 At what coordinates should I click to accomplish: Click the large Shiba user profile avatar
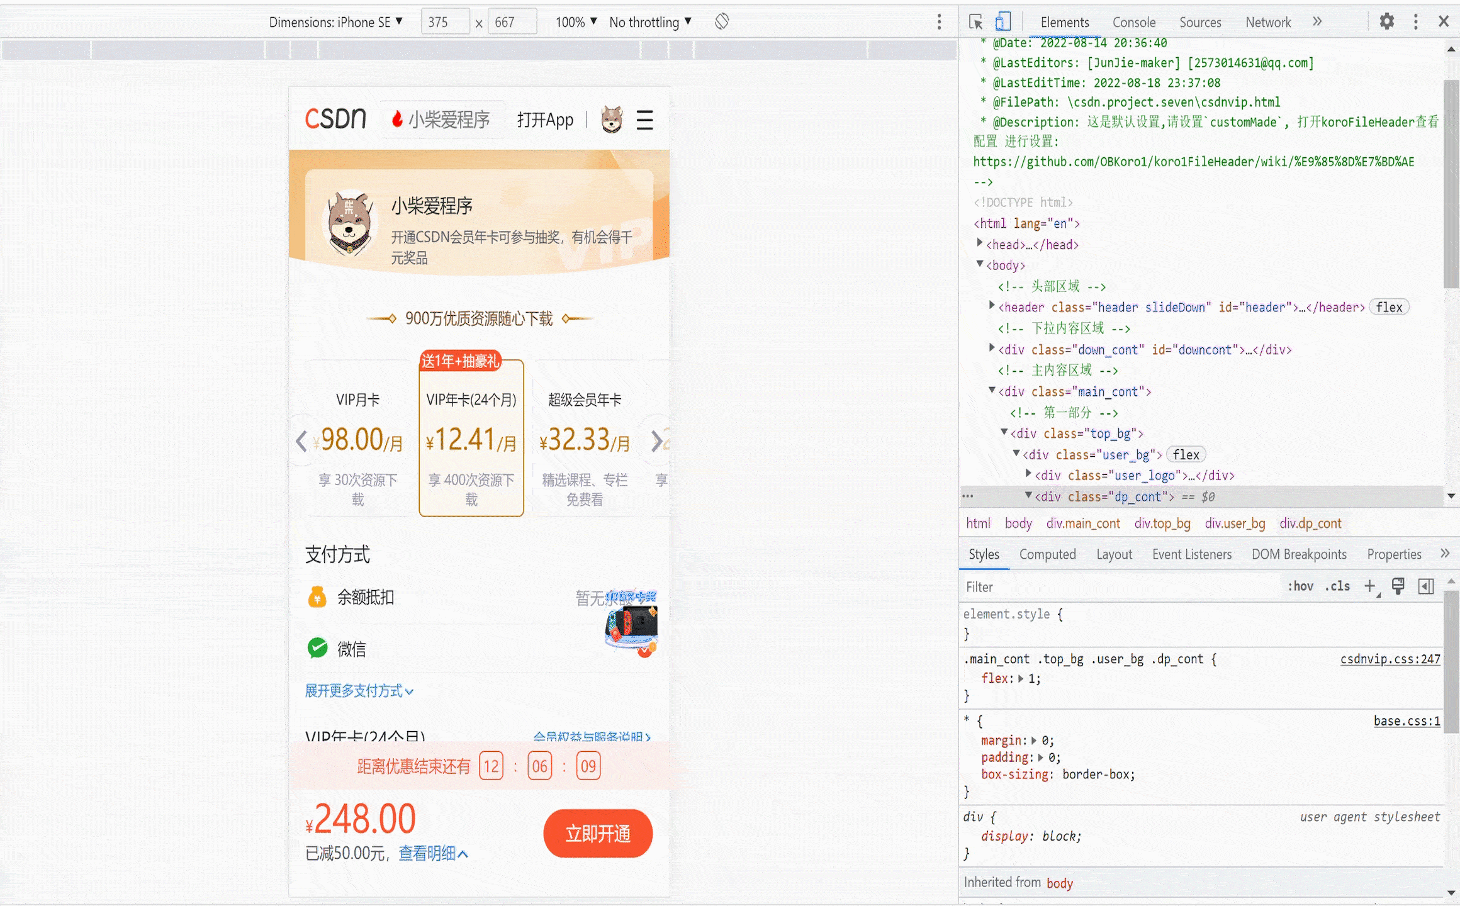pos(350,223)
